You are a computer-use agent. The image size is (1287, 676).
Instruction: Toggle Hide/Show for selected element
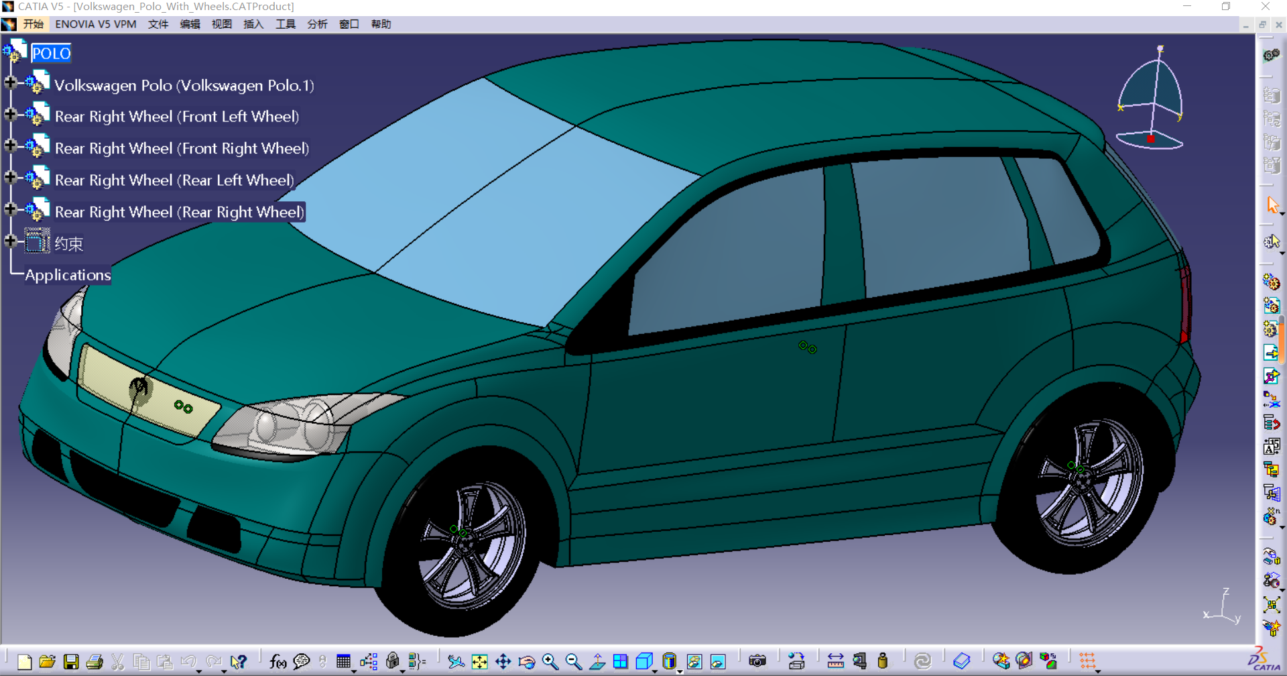[694, 662]
